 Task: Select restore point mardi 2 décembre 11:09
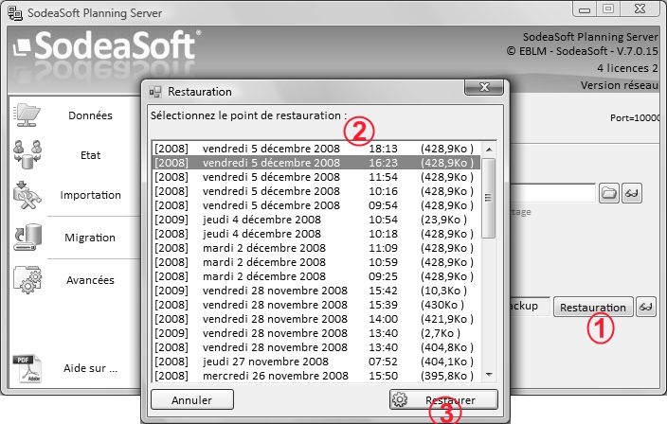316,248
